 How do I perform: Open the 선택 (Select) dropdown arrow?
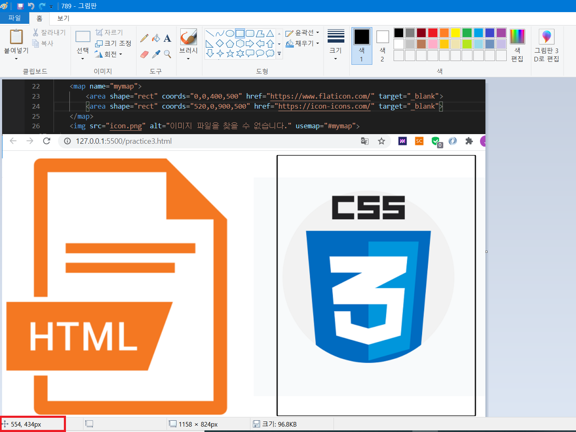[x=83, y=59]
